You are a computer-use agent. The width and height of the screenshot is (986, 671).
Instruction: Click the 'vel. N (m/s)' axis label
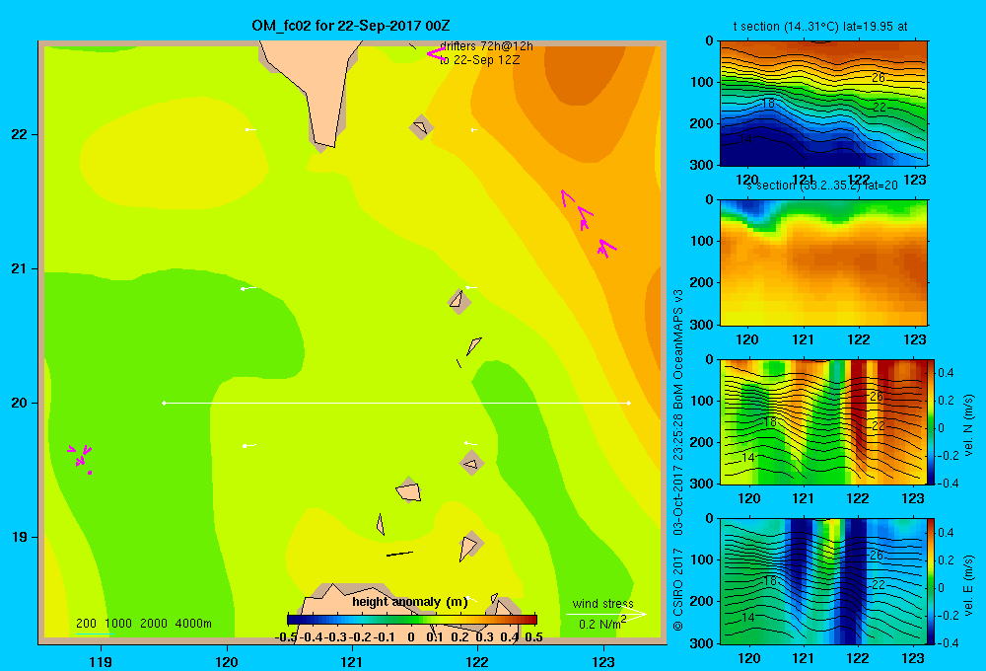969,425
